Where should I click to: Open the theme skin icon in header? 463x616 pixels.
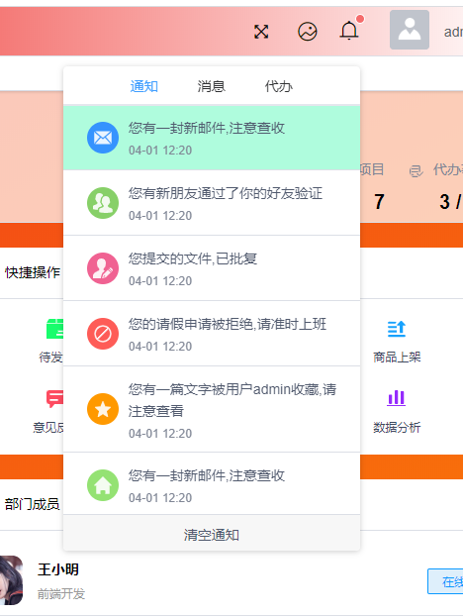pyautogui.click(x=308, y=32)
